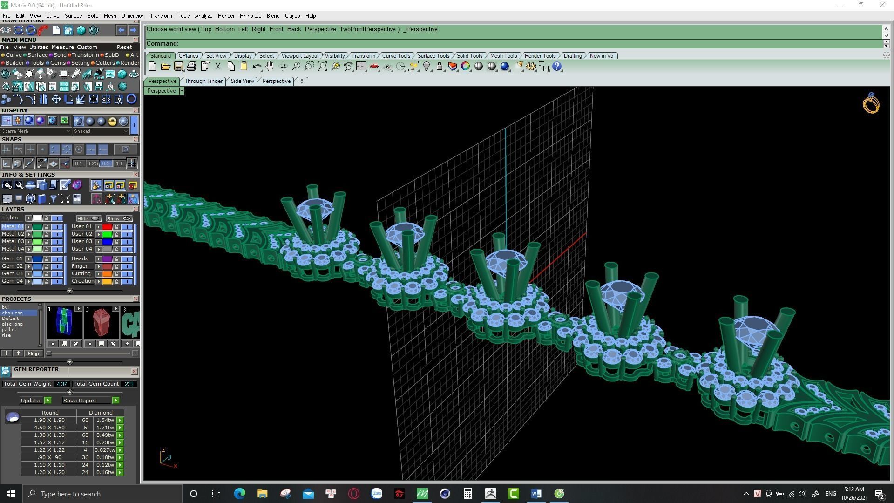Open the four viewports layout icon
This screenshot has width=894, height=503.
point(361,67)
